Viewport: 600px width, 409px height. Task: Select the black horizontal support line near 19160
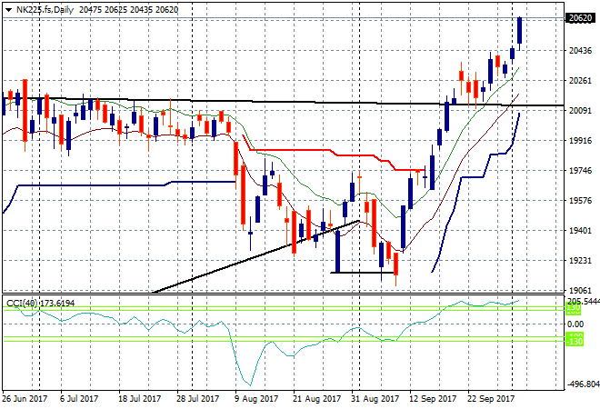tap(362, 273)
